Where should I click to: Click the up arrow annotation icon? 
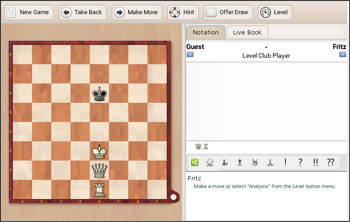[x=239, y=162]
